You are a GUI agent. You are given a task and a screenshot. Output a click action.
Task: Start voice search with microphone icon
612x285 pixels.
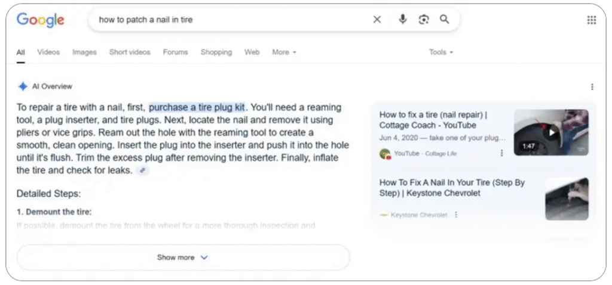click(402, 19)
